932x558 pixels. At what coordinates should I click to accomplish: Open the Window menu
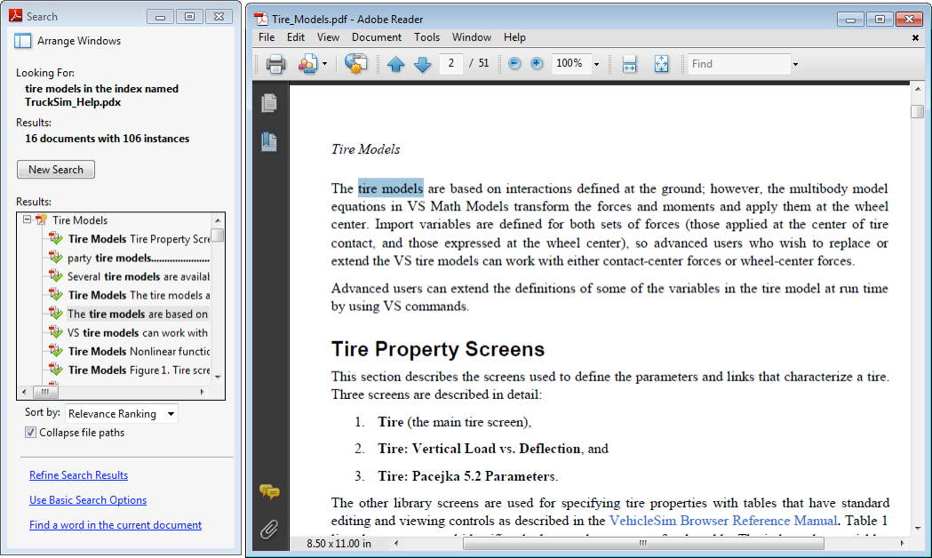tap(472, 37)
